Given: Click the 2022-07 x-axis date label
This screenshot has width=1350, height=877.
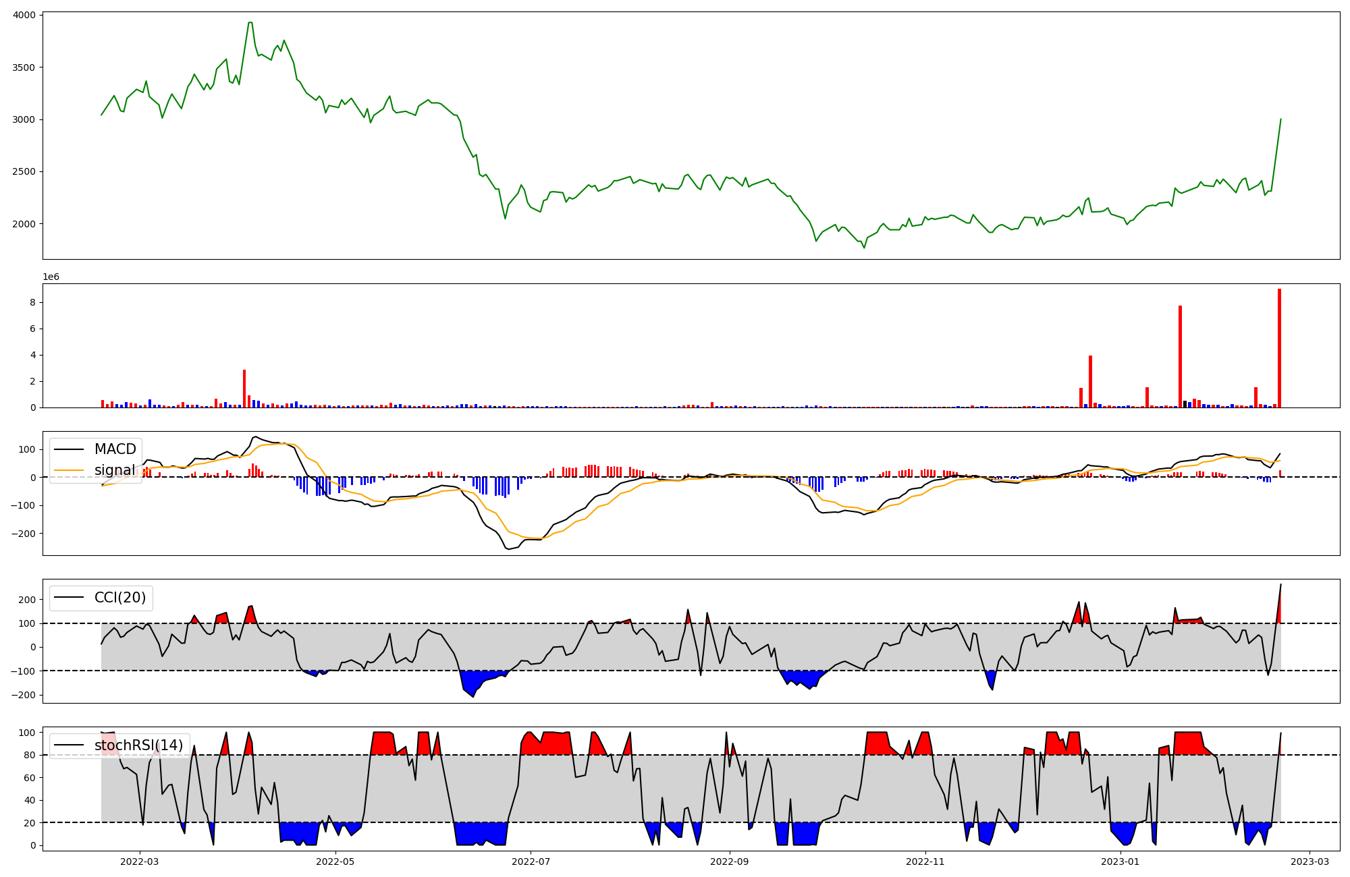Looking at the screenshot, I should (x=531, y=861).
